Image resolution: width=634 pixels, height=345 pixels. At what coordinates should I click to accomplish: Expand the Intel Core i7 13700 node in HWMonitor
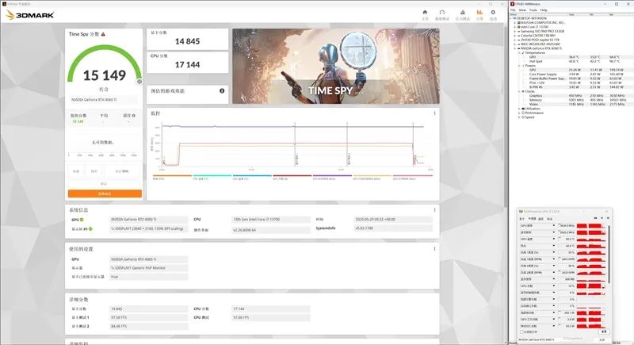tap(514, 27)
